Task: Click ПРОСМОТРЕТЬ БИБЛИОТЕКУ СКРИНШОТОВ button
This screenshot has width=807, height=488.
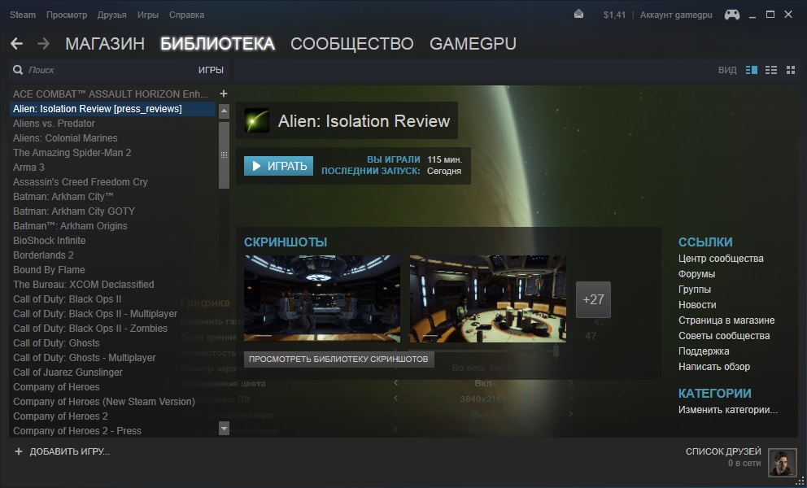Action: [x=338, y=359]
